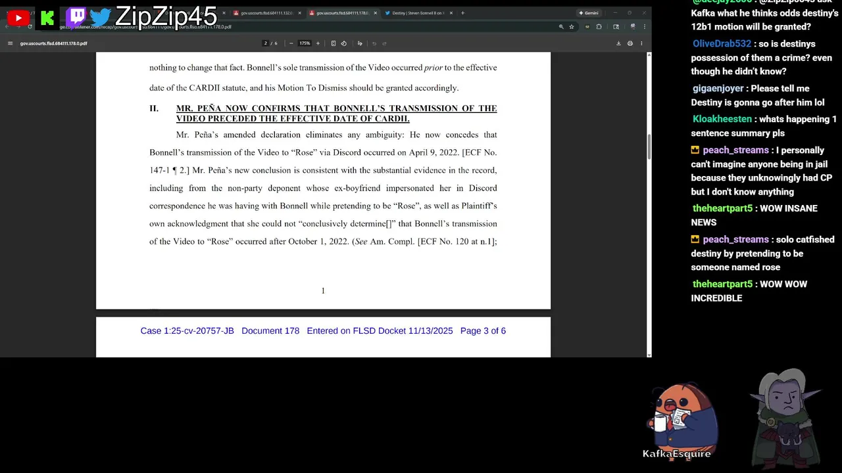
Task: Redo the PDF annotation
Action: point(384,43)
